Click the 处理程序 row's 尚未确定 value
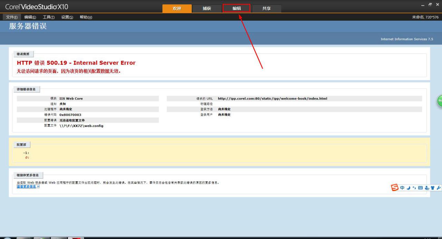Viewport: 442px width, 239px height. click(x=66, y=109)
